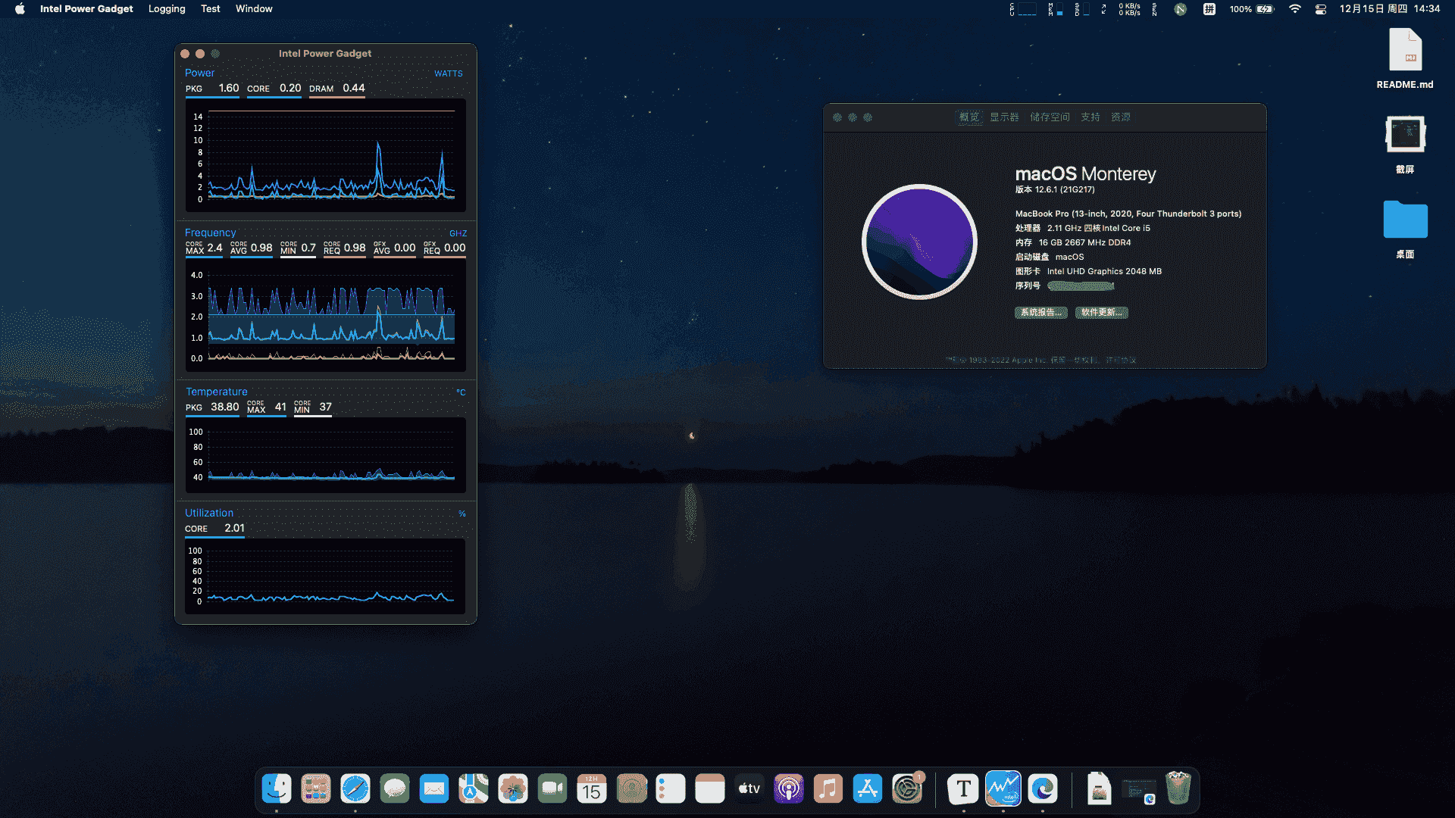Open the CPU monitor menu bar item
This screenshot has height=818, width=1455.
[x=1022, y=9]
